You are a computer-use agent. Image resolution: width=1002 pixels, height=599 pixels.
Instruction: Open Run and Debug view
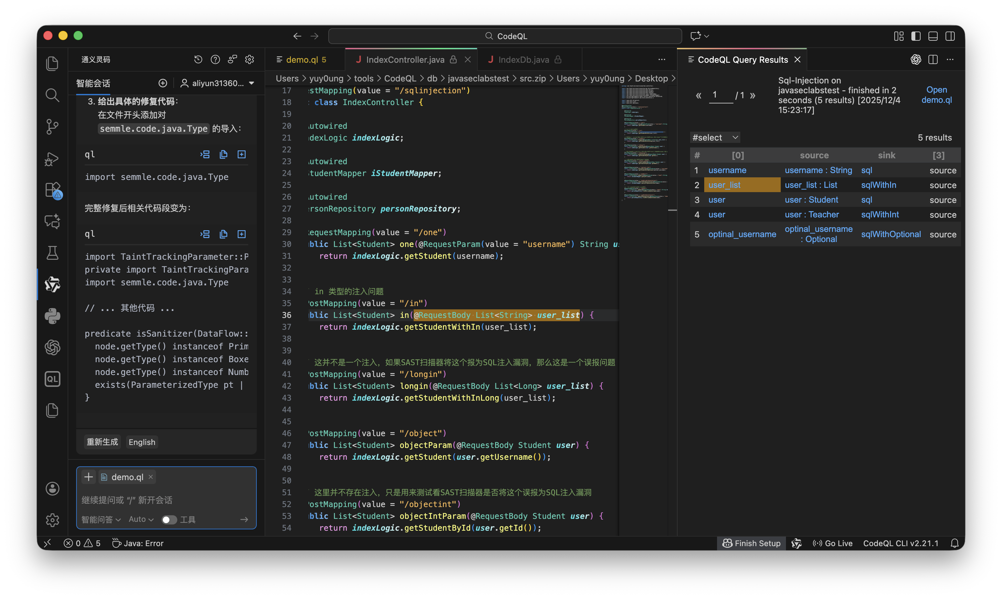click(x=52, y=159)
